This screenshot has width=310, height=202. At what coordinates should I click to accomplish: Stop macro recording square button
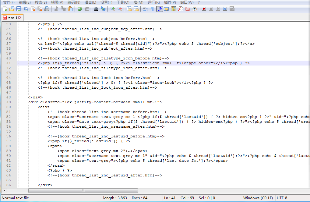[211, 9]
